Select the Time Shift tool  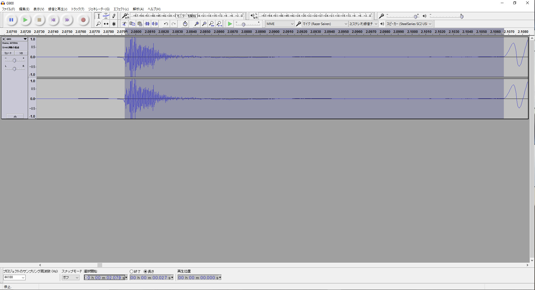[106, 24]
